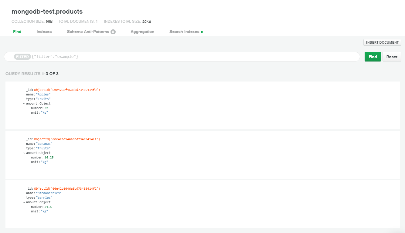Select ObjectId ending 414f2

[x=67, y=188]
